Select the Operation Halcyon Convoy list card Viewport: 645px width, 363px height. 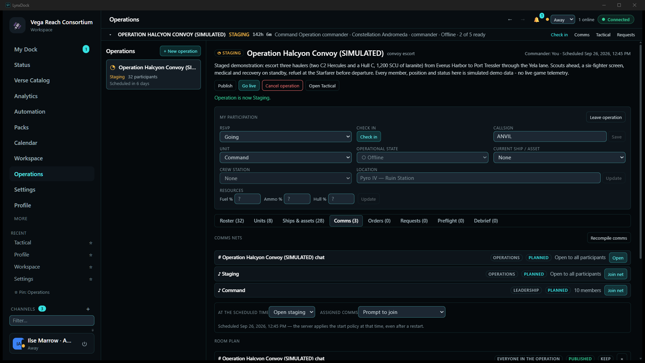pyautogui.click(x=154, y=75)
